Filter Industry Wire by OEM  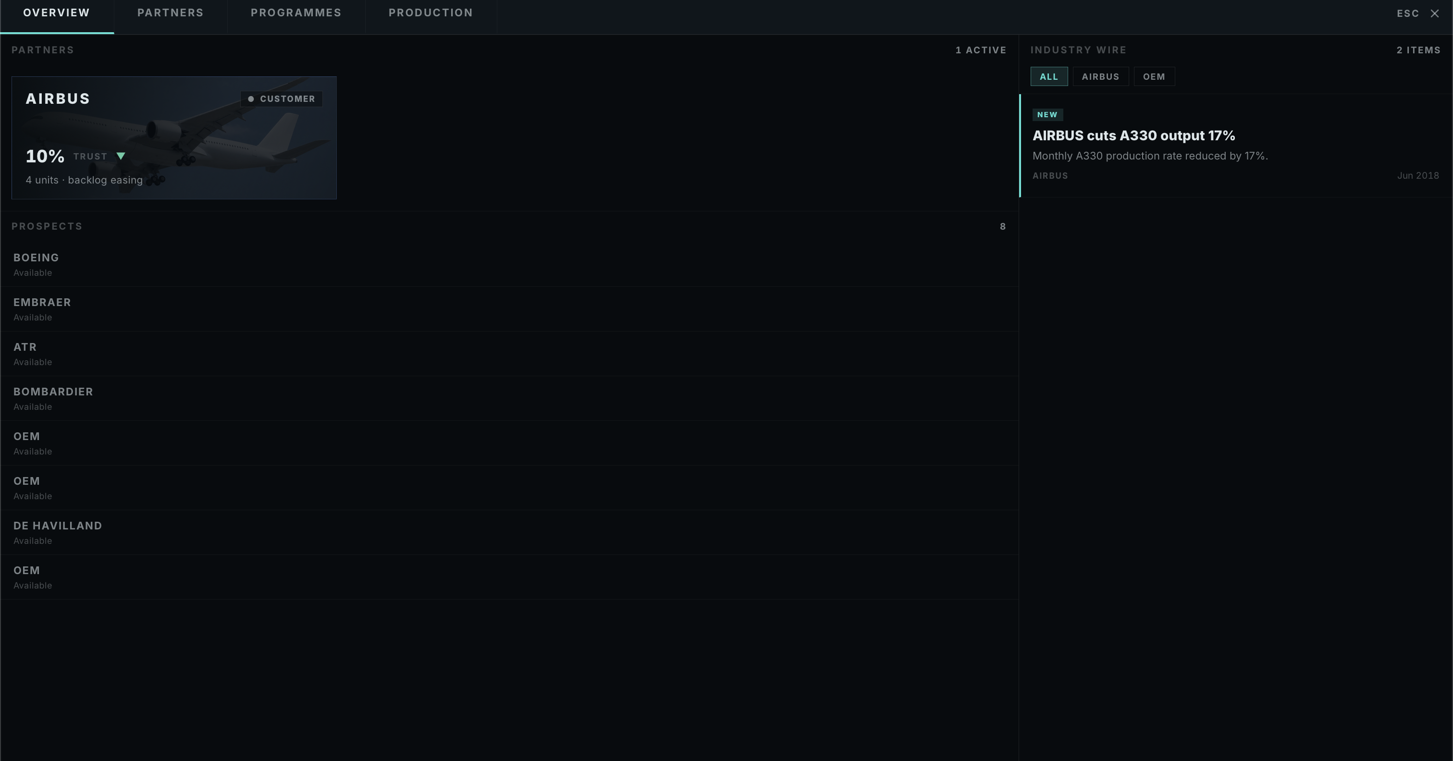point(1154,77)
